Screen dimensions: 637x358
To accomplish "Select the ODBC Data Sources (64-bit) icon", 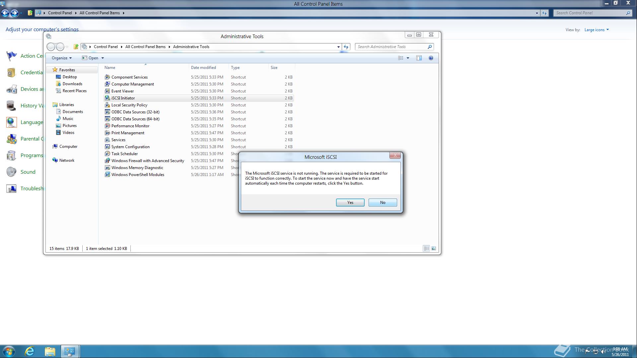I will click(x=107, y=119).
